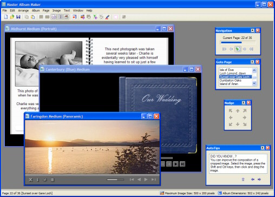Open the Text menu
Screen dimensions: 275x197
click(67, 10)
